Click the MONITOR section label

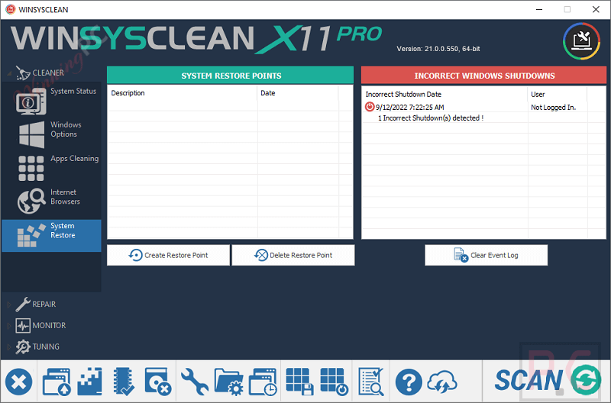tap(49, 325)
